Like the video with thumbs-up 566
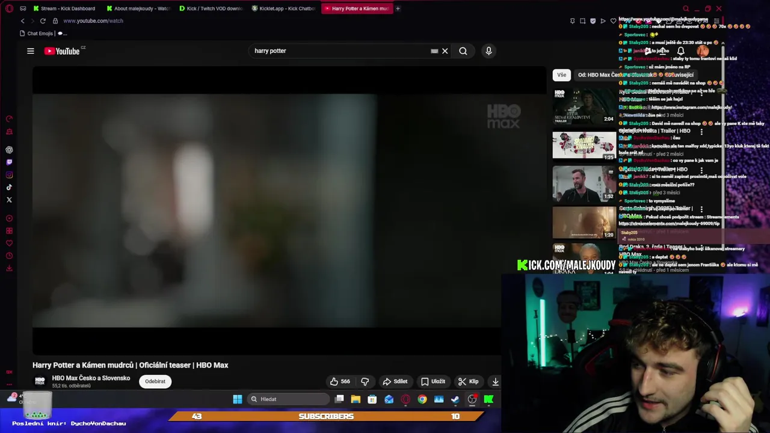Screen dimensions: 770x433 [340, 381]
